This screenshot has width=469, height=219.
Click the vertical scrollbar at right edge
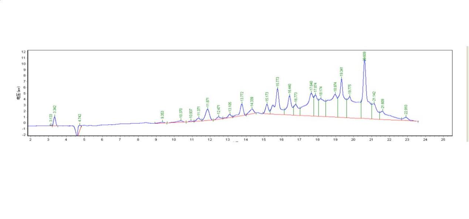pos(467,94)
